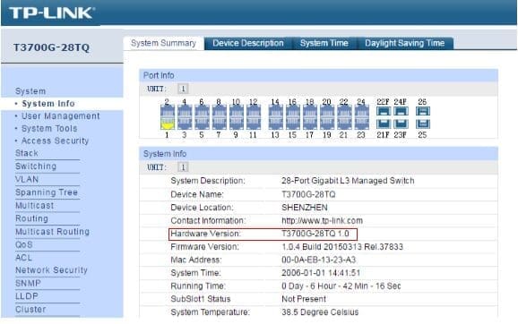This screenshot has width=518, height=324.
Task: Select the port 2 icon
Action: (x=168, y=112)
